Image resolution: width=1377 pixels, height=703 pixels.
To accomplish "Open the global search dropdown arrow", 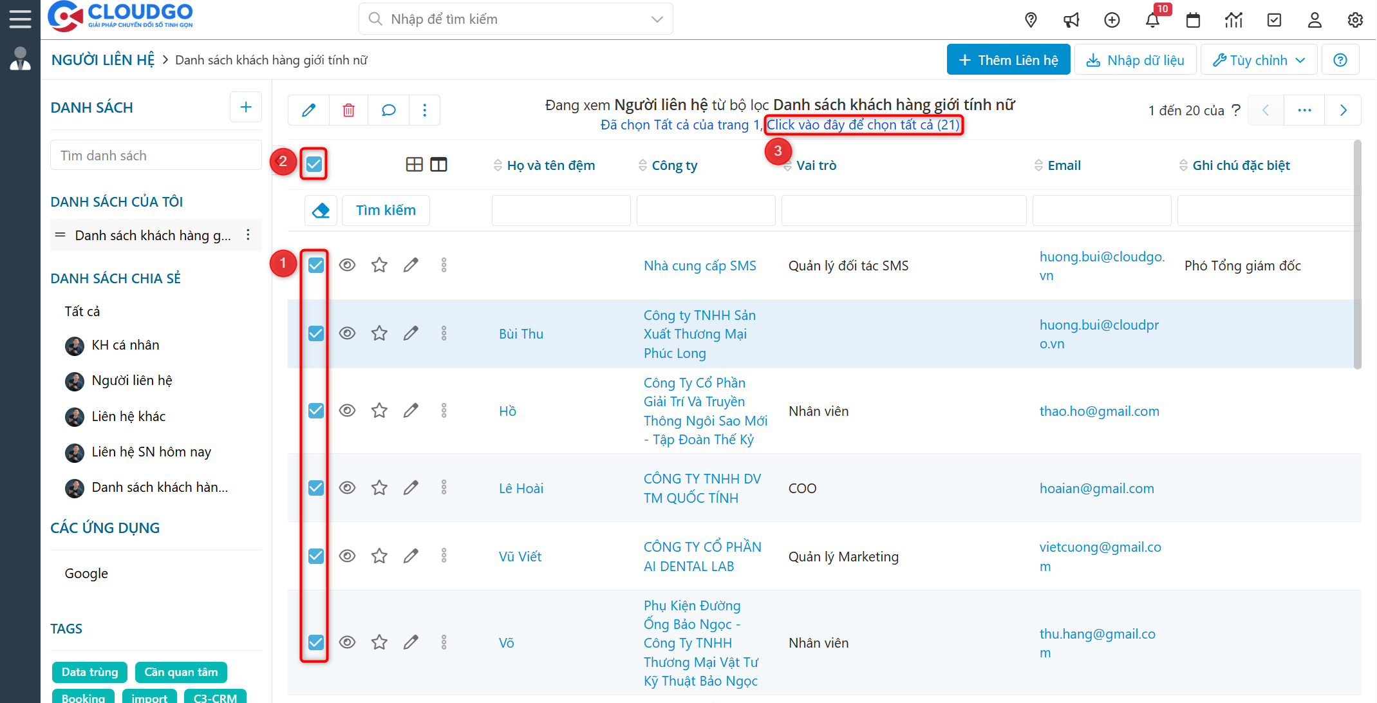I will click(657, 19).
